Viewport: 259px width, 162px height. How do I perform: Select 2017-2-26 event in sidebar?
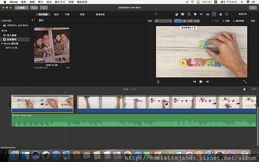click(11, 48)
